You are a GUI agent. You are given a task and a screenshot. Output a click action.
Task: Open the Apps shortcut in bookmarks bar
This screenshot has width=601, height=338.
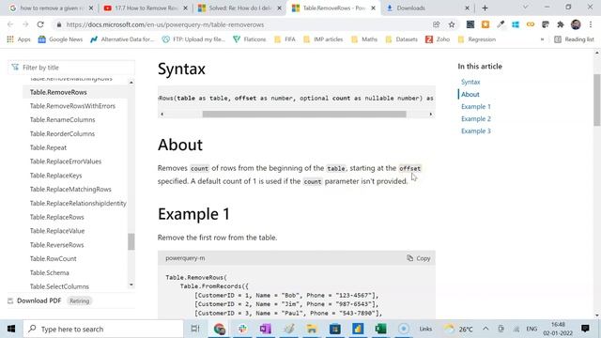(19, 39)
